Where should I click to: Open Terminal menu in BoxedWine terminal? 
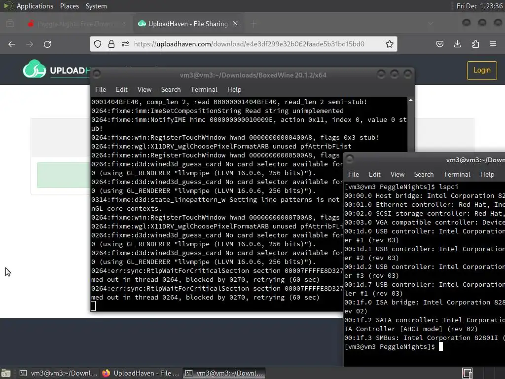point(204,90)
